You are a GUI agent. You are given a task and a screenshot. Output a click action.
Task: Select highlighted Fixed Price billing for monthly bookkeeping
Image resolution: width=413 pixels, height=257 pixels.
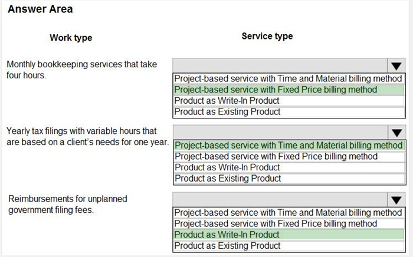pos(289,90)
